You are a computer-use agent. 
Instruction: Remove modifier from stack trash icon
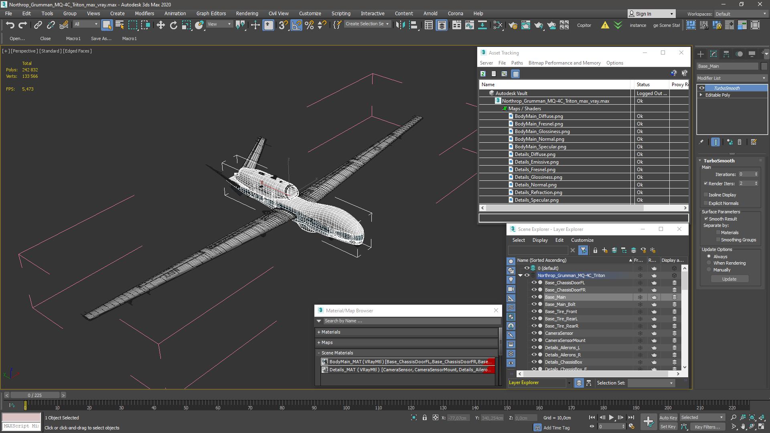coord(740,142)
